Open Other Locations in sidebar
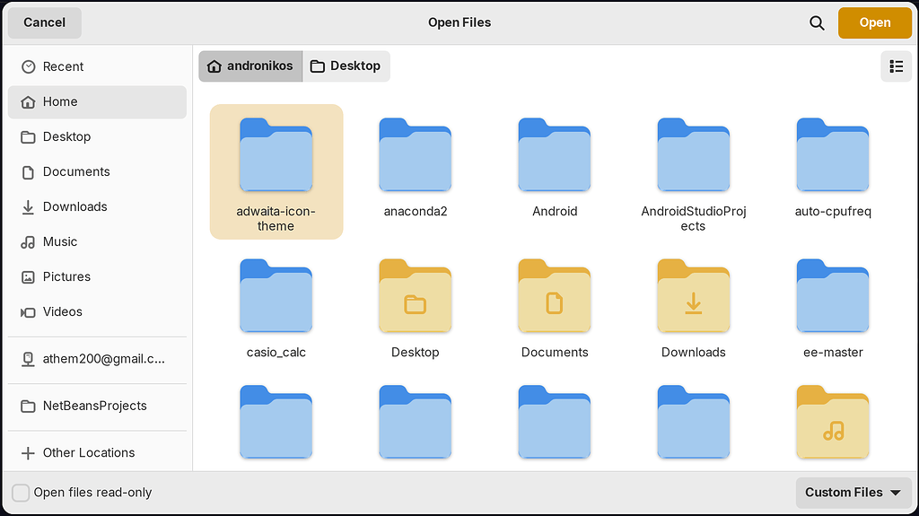The image size is (919, 516). [97, 452]
